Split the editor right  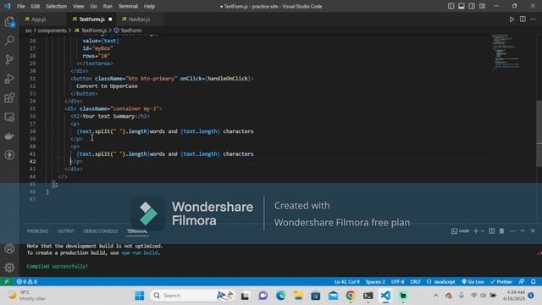523,19
